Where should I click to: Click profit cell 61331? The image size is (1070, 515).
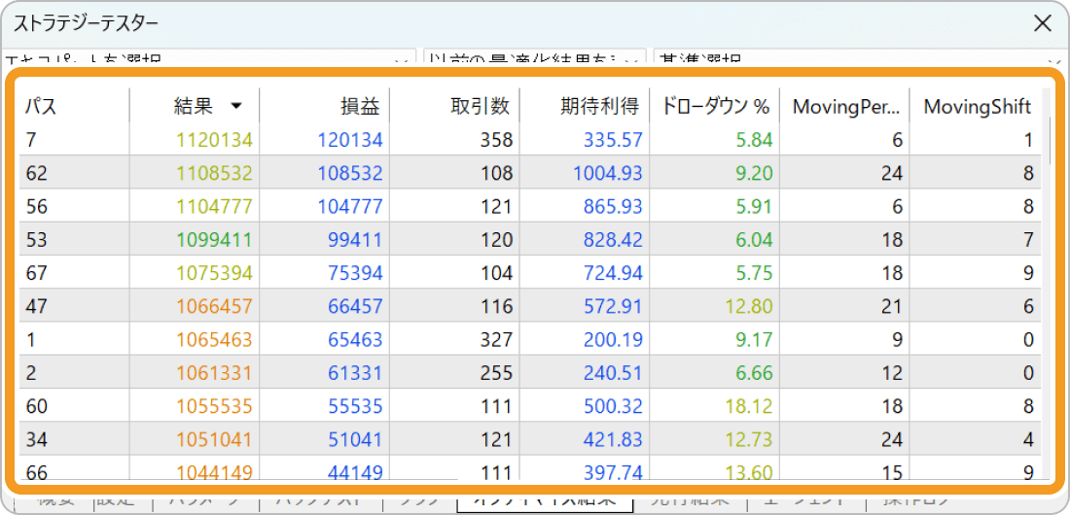point(355,372)
